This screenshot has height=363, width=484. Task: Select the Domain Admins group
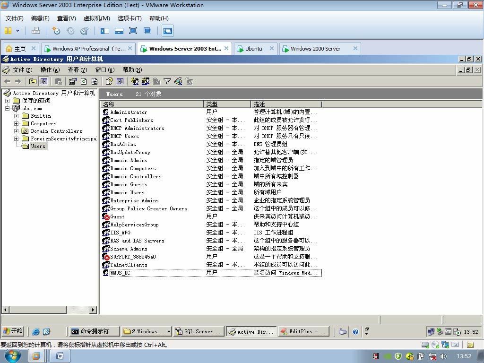pyautogui.click(x=129, y=160)
